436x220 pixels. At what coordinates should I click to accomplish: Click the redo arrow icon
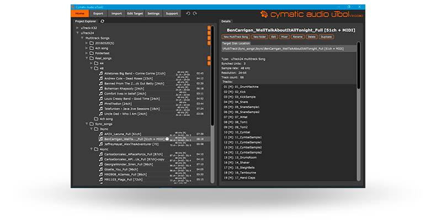click(195, 13)
